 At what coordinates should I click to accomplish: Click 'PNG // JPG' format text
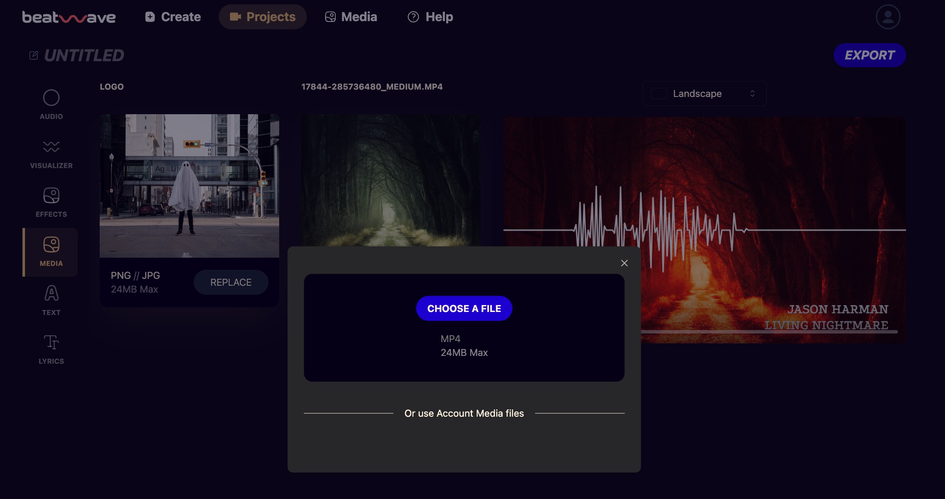point(135,275)
